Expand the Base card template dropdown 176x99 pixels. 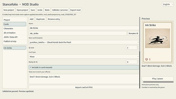click(x=84, y=42)
